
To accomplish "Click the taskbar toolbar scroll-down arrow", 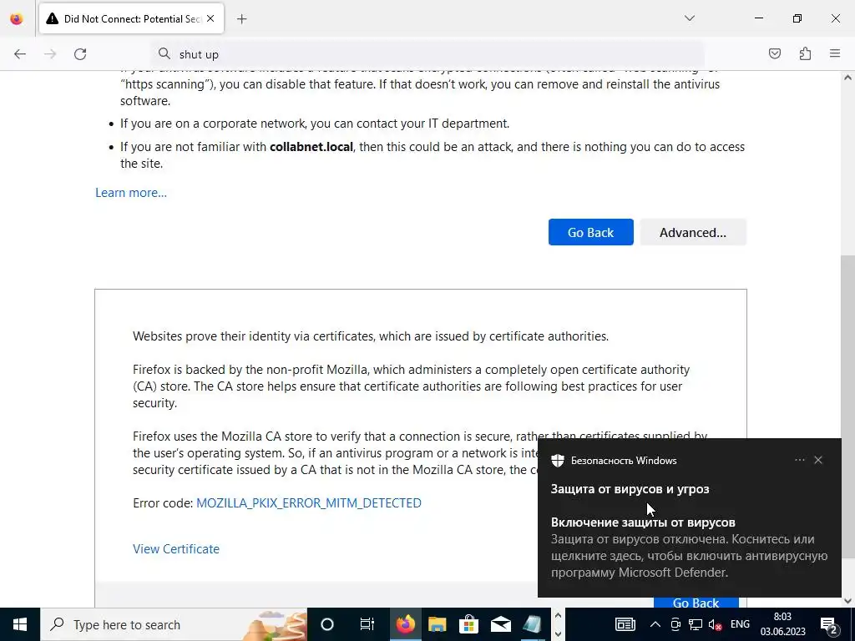I will pos(557,634).
